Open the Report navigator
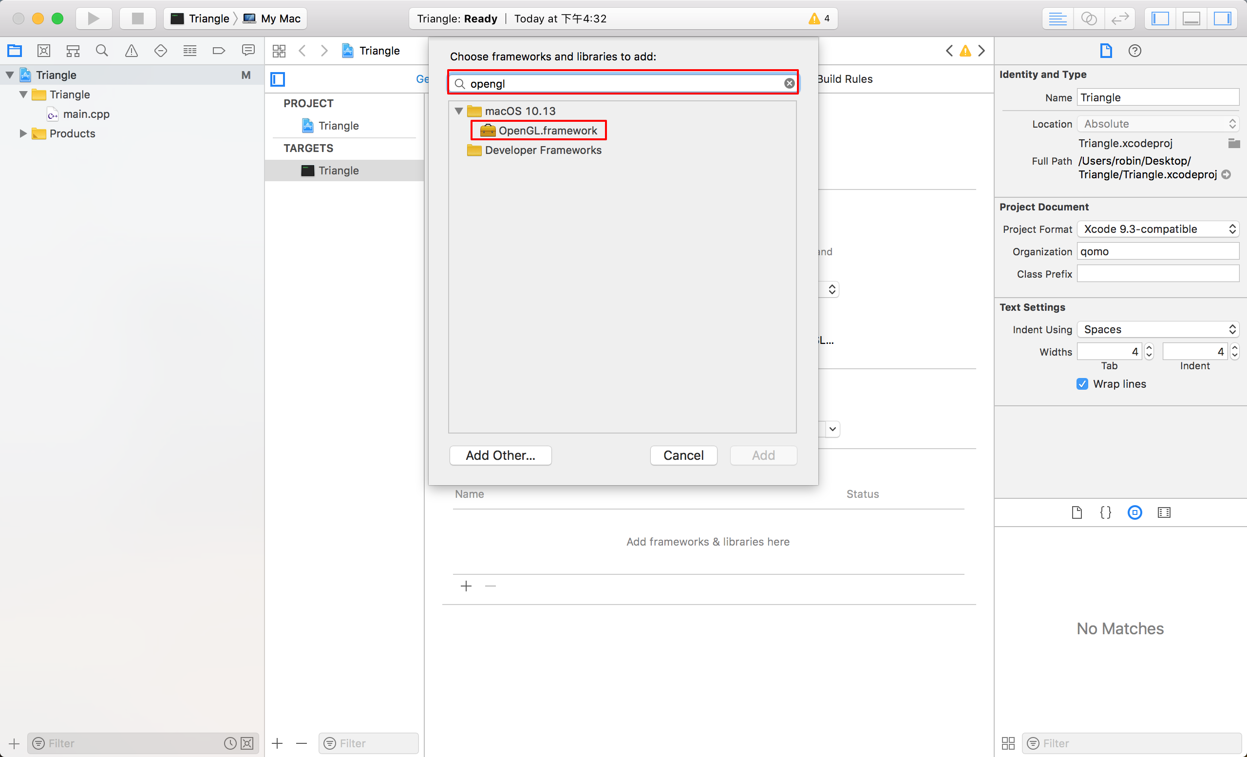 pyautogui.click(x=248, y=51)
